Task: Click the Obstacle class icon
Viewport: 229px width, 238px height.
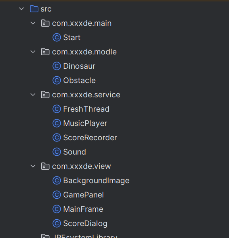Action: (57, 80)
